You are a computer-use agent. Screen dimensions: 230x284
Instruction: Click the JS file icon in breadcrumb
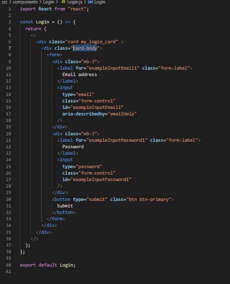click(x=63, y=2)
